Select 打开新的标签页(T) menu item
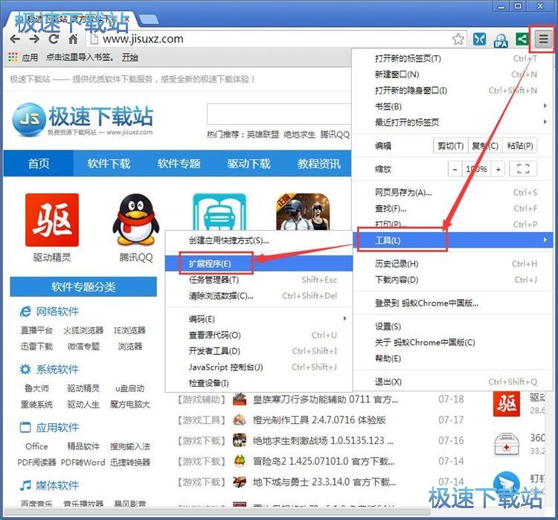Image resolution: width=558 pixels, height=520 pixels. (x=452, y=58)
